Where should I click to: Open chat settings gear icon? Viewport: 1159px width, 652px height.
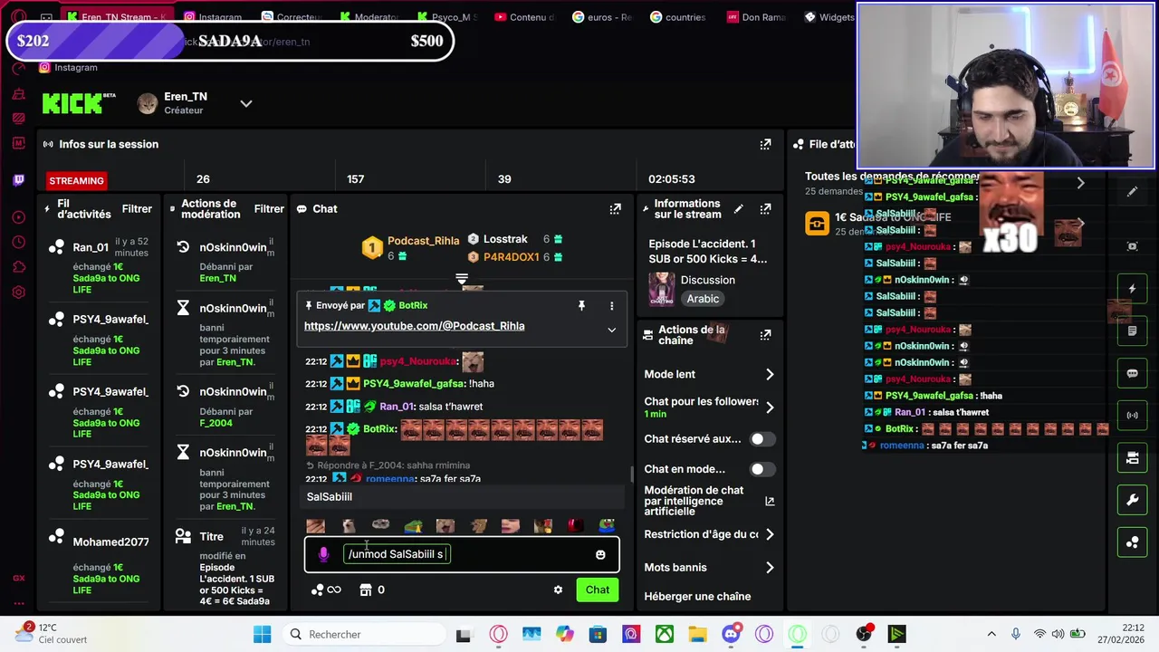(558, 590)
